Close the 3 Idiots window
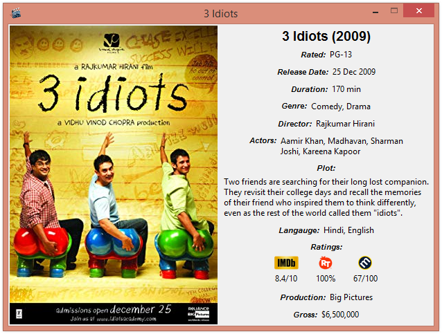442x334 pixels. (419, 10)
